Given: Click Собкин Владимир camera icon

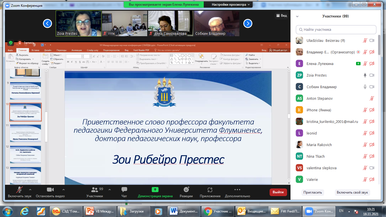Looking at the screenshot, I should 372,87.
